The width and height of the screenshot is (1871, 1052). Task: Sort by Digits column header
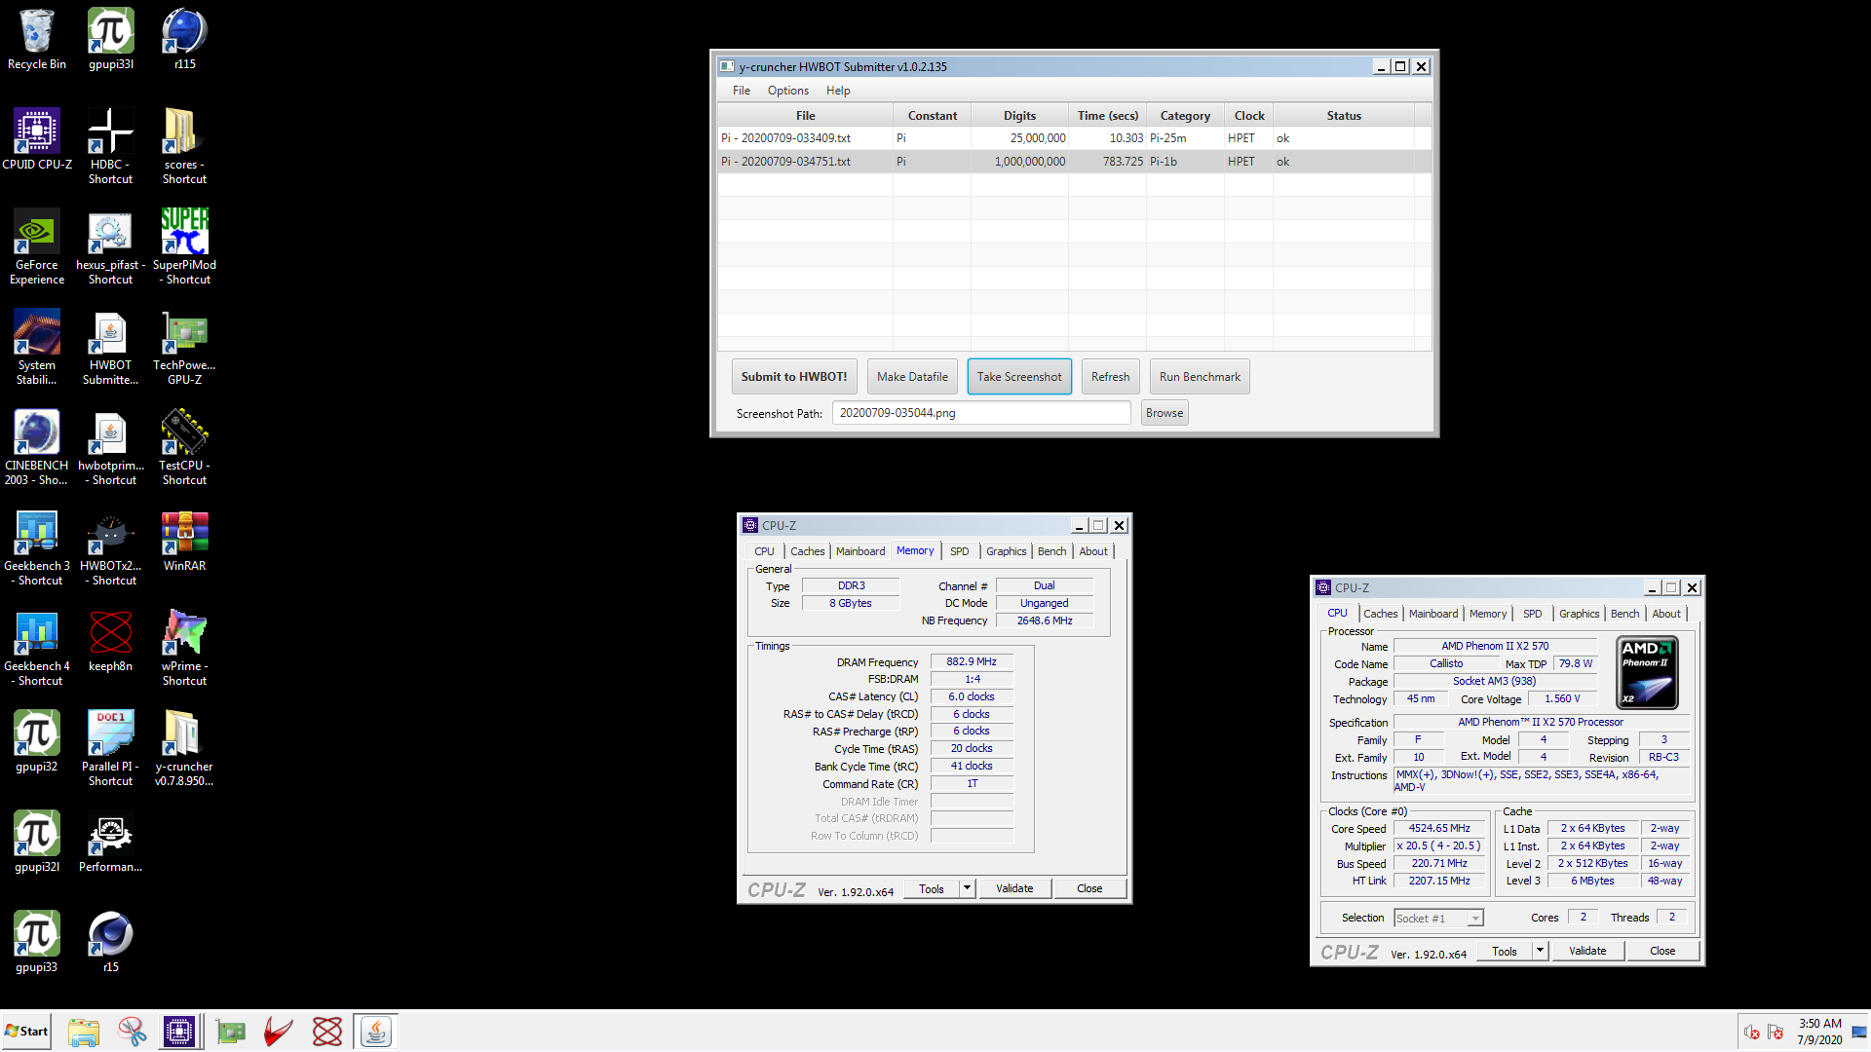(1020, 115)
